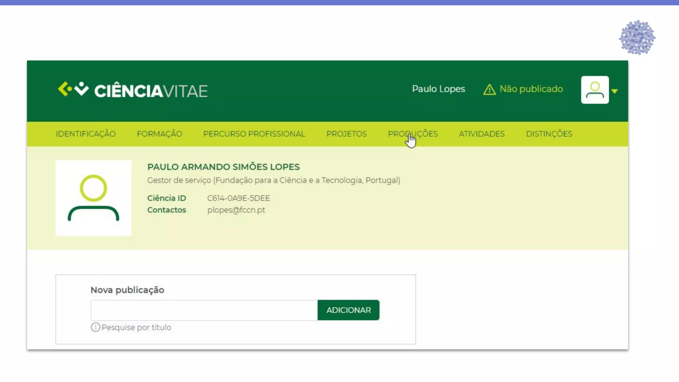
Task: Select the Projetos tab
Action: pos(346,134)
